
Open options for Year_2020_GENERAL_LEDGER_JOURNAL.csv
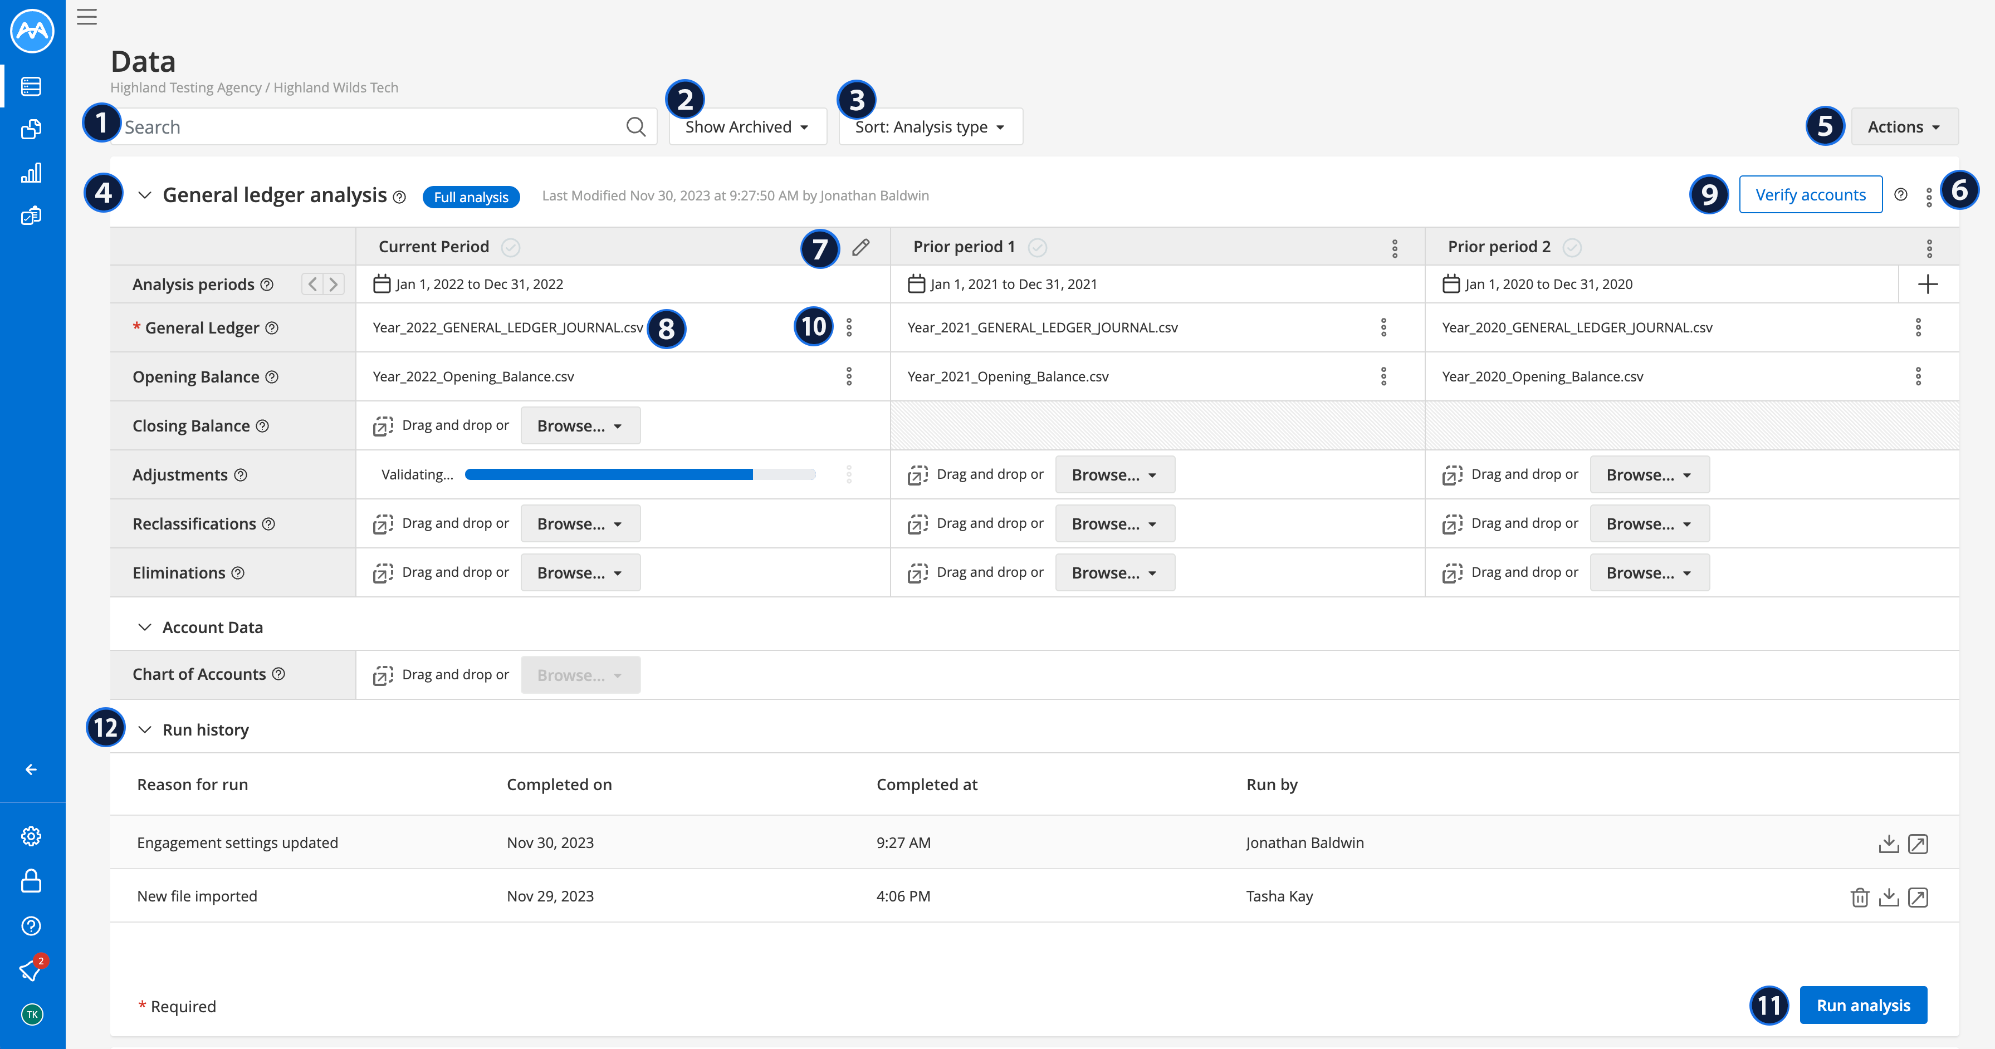click(1918, 327)
